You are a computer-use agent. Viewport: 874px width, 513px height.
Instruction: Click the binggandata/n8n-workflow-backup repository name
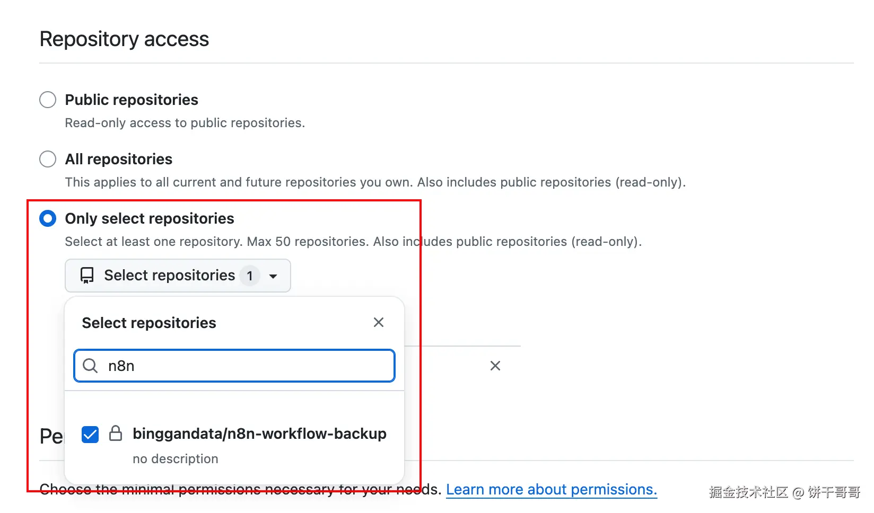point(259,434)
